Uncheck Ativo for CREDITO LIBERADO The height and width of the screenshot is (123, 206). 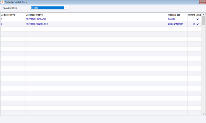click(x=198, y=19)
